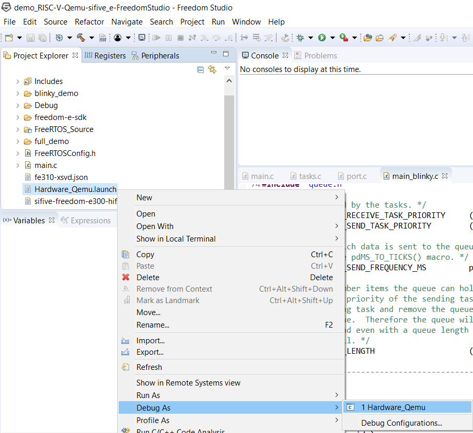This screenshot has height=433, width=473.
Task: Click the blue terminal monitor toolbar icon
Action: tap(142, 38)
